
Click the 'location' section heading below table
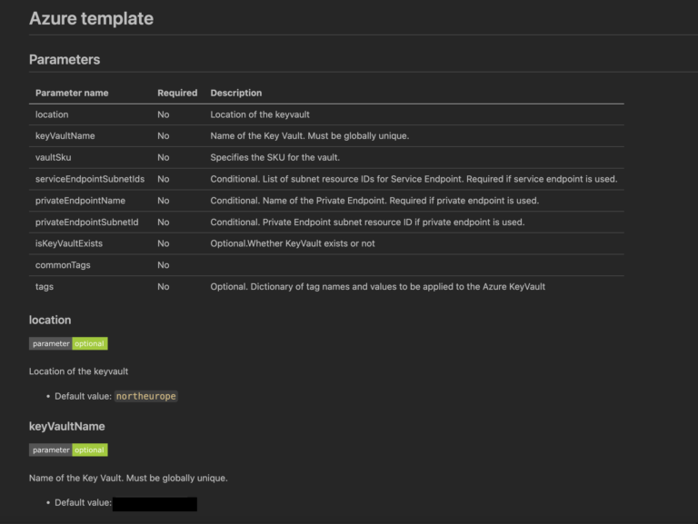(50, 321)
